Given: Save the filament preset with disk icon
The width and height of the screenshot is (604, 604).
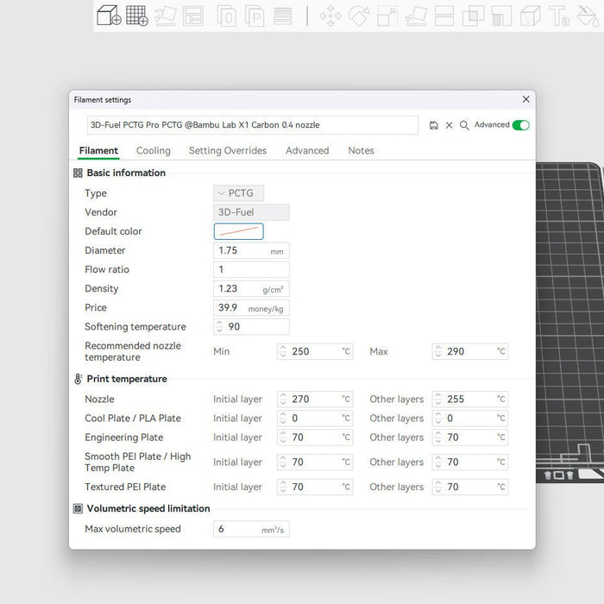Looking at the screenshot, I should point(434,125).
